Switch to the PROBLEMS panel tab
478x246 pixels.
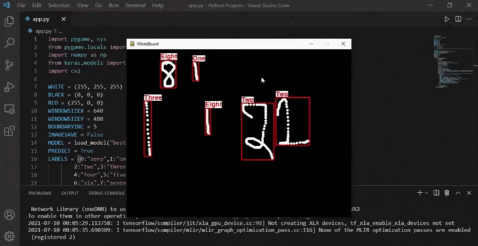click(x=40, y=193)
